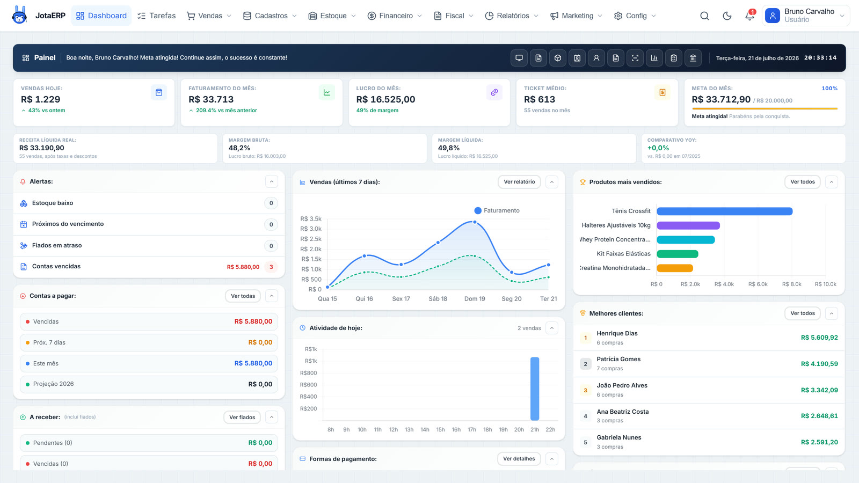Open the Dashboard menu item

coord(101,16)
